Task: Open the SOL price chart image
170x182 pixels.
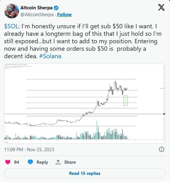Action: pyautogui.click(x=85, y=103)
